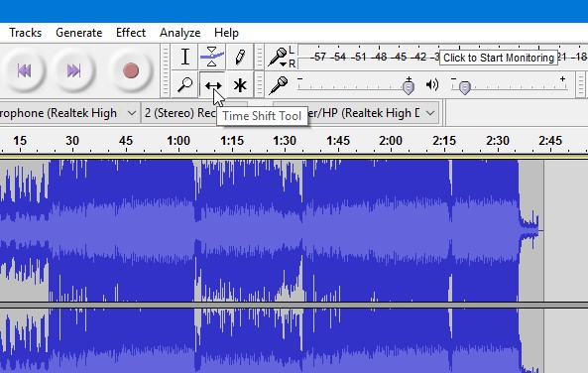588x373 pixels.
Task: Open the Analyze menu
Action: coord(180,33)
